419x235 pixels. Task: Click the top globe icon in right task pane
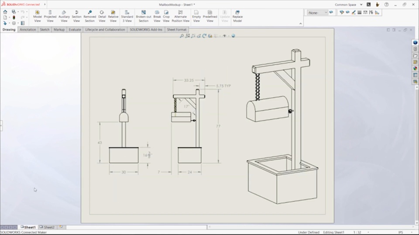[x=415, y=42]
